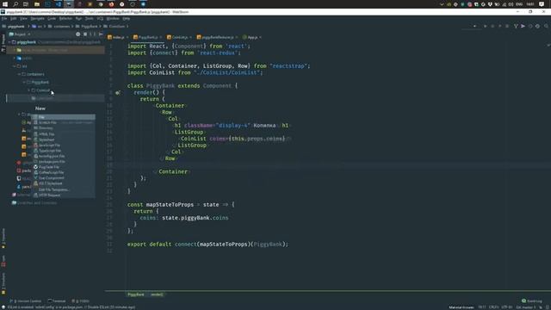Toggle the Terminal tool window
The height and width of the screenshot is (310, 551).
[57, 301]
